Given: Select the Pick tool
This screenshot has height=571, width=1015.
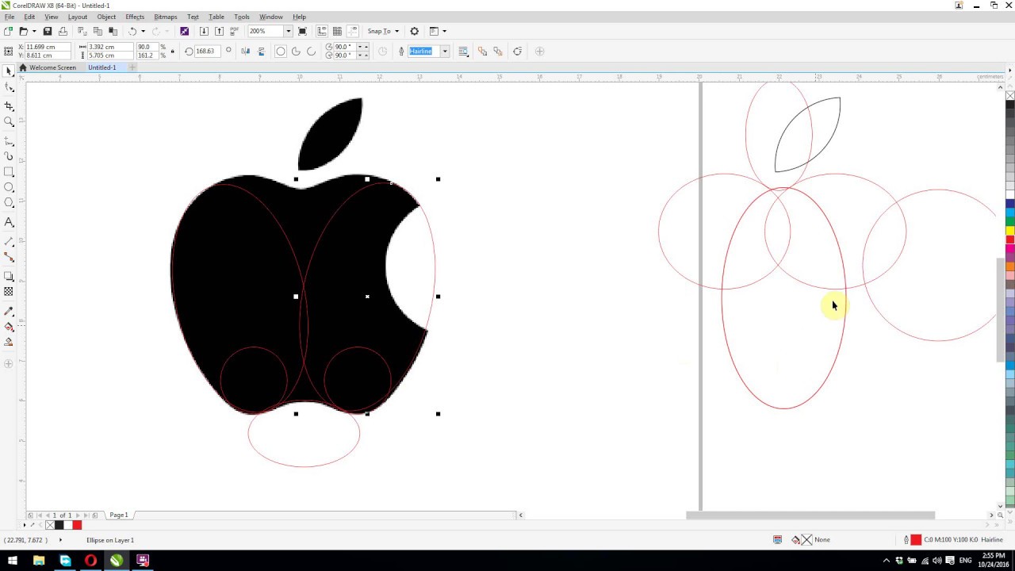Looking at the screenshot, I should pos(9,71).
